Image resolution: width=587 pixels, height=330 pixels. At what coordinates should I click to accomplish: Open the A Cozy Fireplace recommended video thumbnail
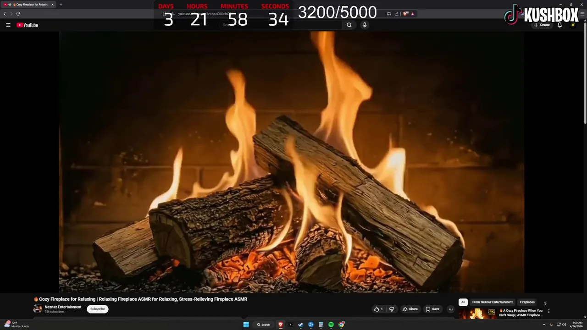[477, 313]
